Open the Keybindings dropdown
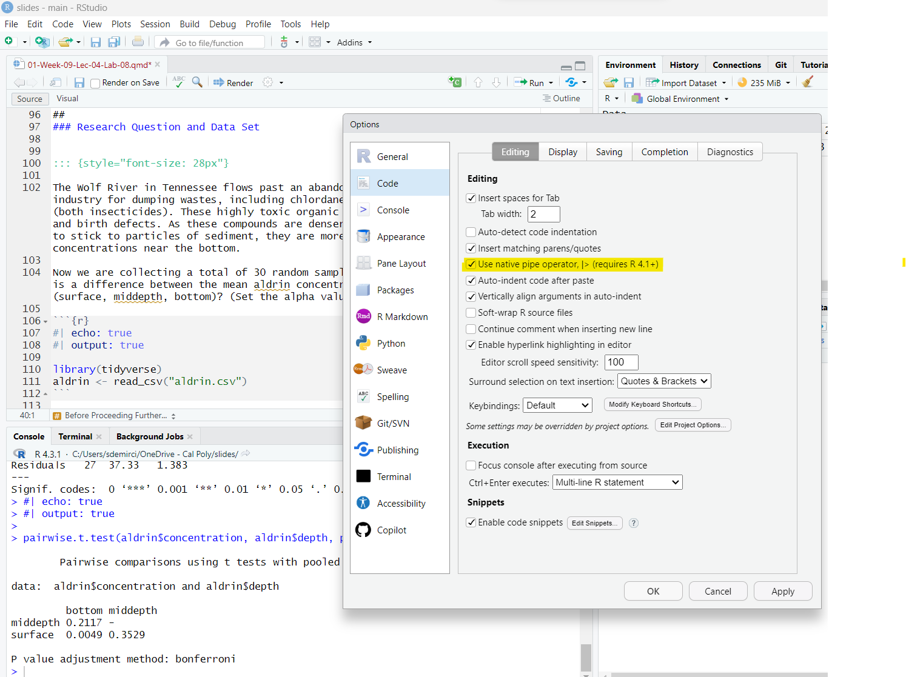Image resolution: width=906 pixels, height=677 pixels. (557, 405)
